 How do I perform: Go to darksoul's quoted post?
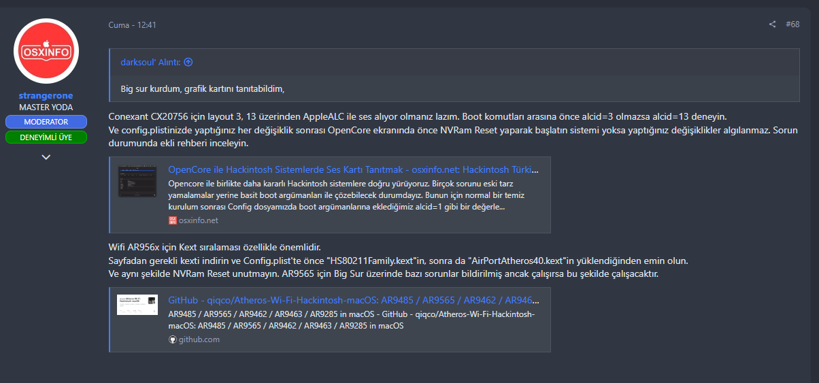(x=150, y=62)
